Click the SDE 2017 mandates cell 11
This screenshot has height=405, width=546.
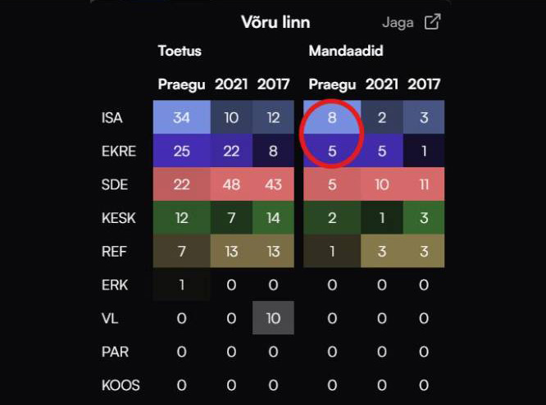coord(424,184)
